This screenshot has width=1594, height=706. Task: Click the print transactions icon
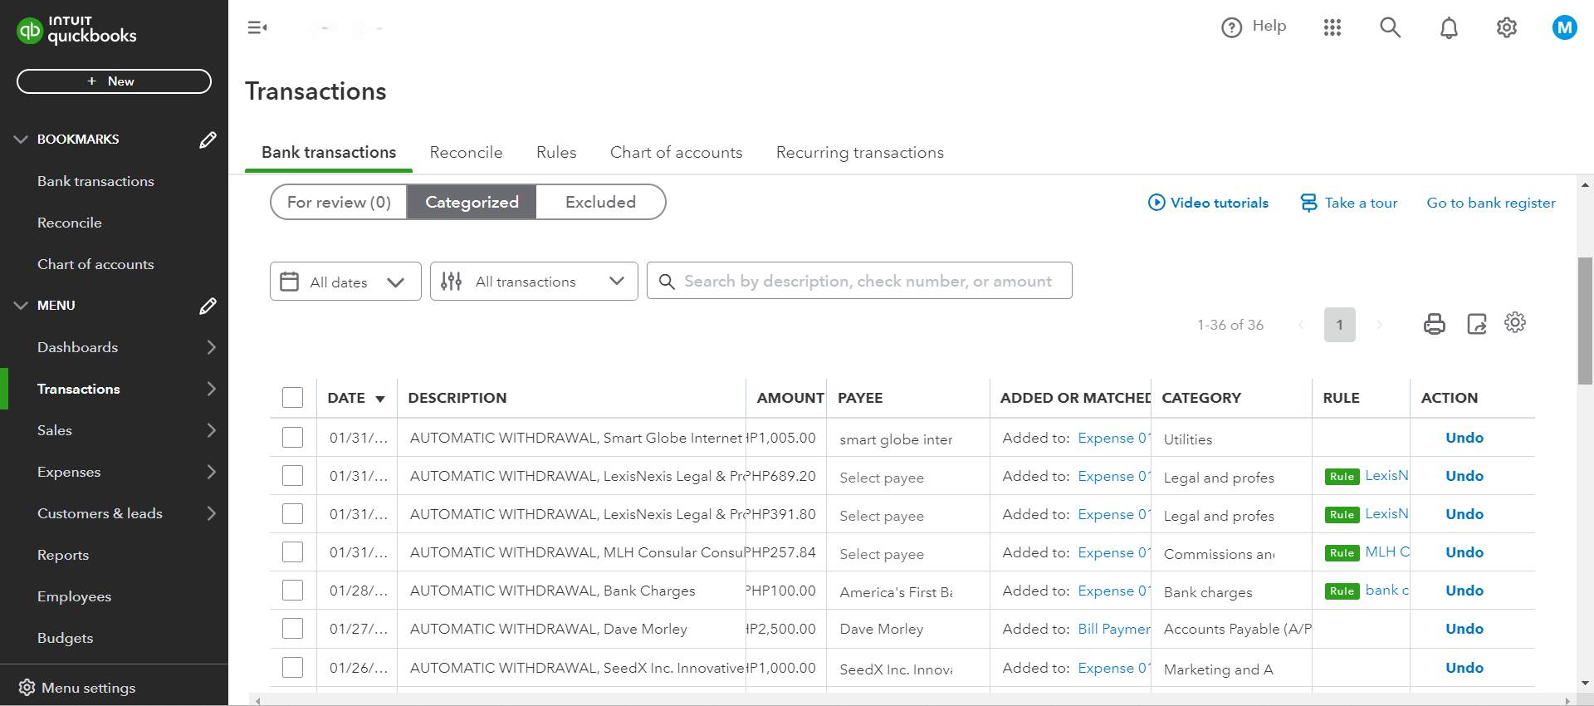click(1434, 324)
